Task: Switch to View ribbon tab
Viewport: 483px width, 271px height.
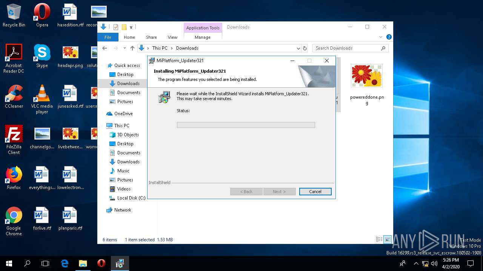Action: coord(172,37)
